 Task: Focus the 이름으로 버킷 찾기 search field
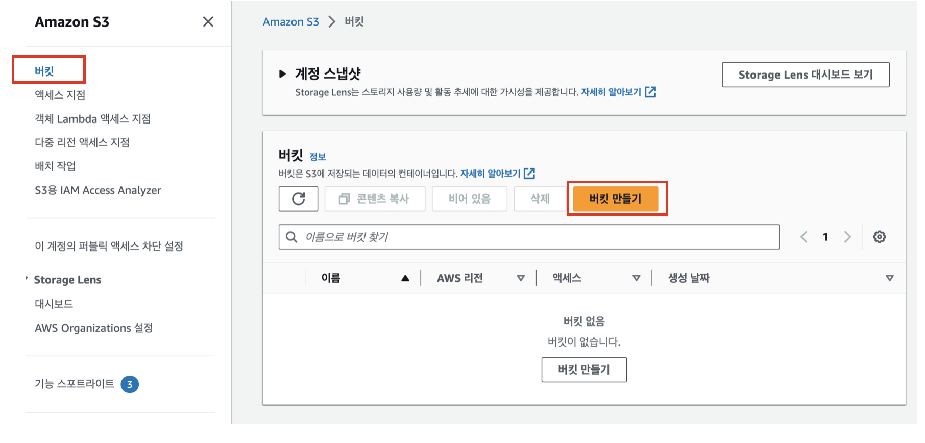click(x=529, y=237)
